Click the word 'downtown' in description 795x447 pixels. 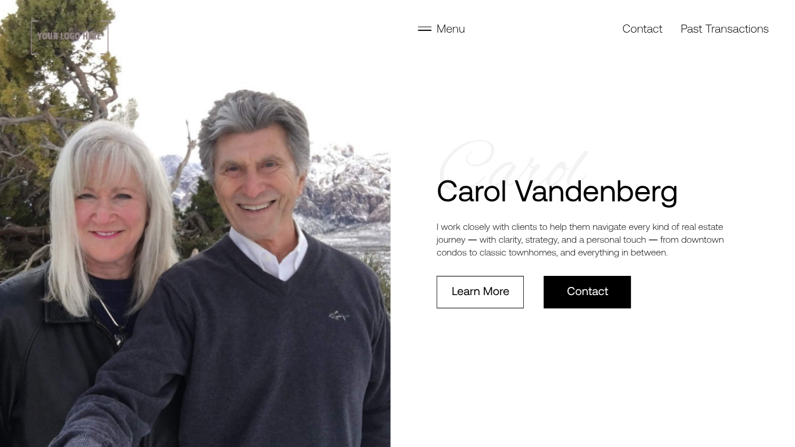[x=702, y=240]
